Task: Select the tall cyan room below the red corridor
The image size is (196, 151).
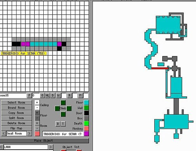Action: click(176, 85)
